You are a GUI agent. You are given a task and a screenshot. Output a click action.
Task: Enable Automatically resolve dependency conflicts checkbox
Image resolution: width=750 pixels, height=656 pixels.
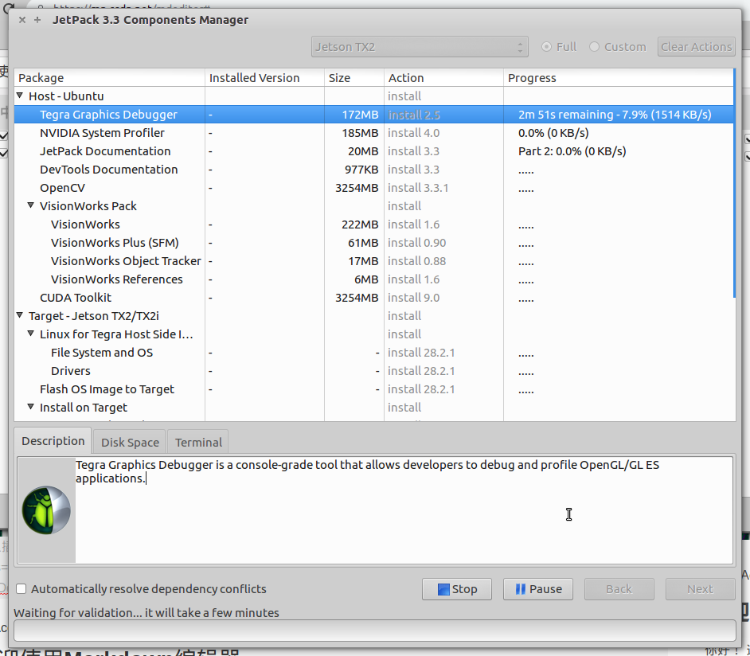(21, 588)
